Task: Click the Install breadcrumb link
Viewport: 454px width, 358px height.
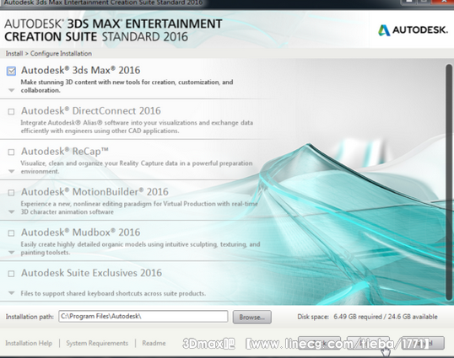Action: [x=14, y=53]
